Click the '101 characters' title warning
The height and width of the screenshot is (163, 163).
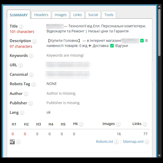click(22, 32)
